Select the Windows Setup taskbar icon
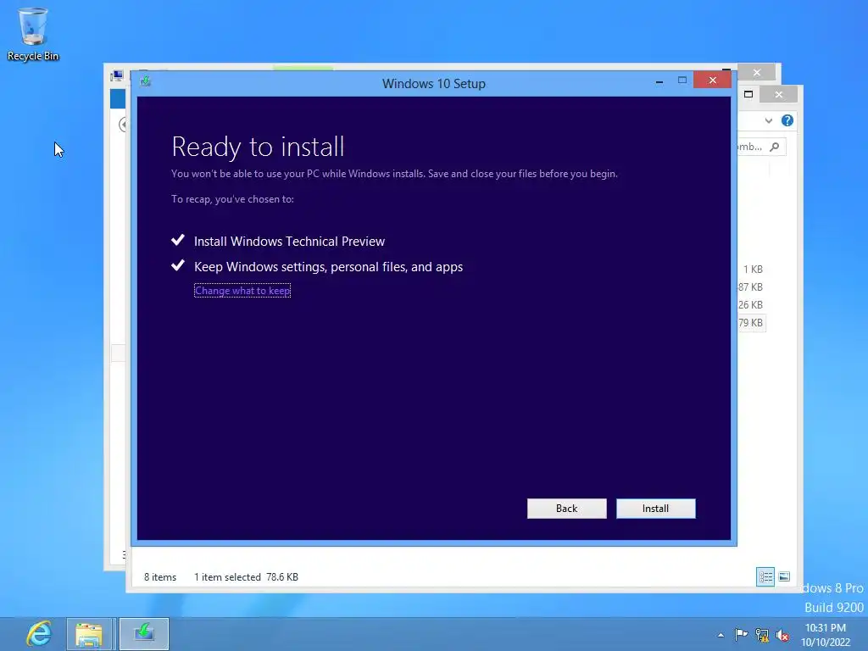Viewport: 868px width, 651px height. point(144,634)
